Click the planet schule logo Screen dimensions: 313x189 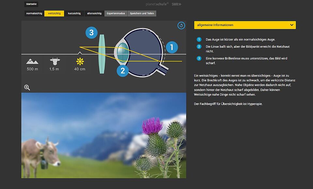pyautogui.click(x=157, y=4)
